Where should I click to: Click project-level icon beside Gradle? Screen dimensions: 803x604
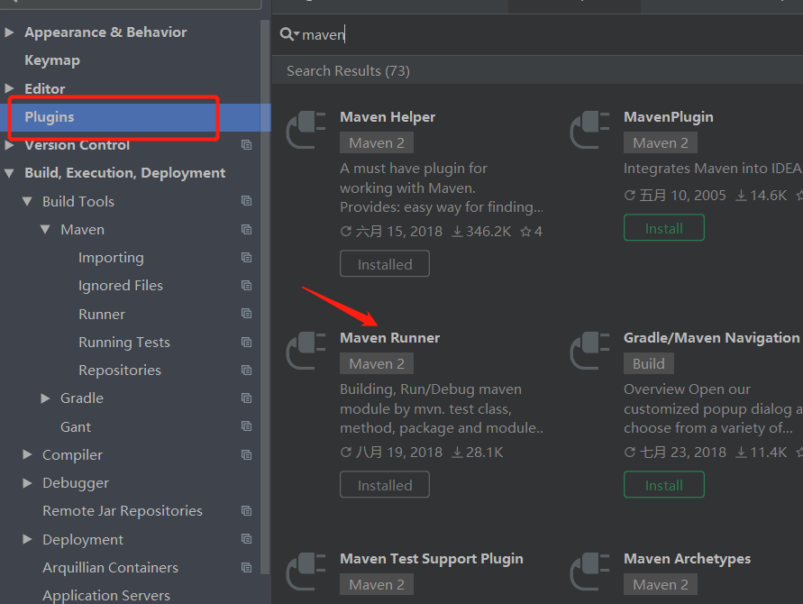pyautogui.click(x=246, y=398)
